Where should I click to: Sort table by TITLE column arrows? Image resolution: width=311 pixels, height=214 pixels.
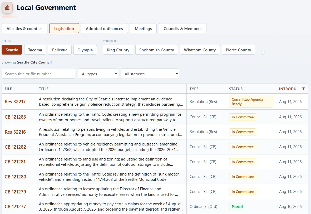tap(51, 89)
